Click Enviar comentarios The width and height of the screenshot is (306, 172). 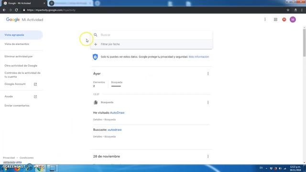[17, 106]
